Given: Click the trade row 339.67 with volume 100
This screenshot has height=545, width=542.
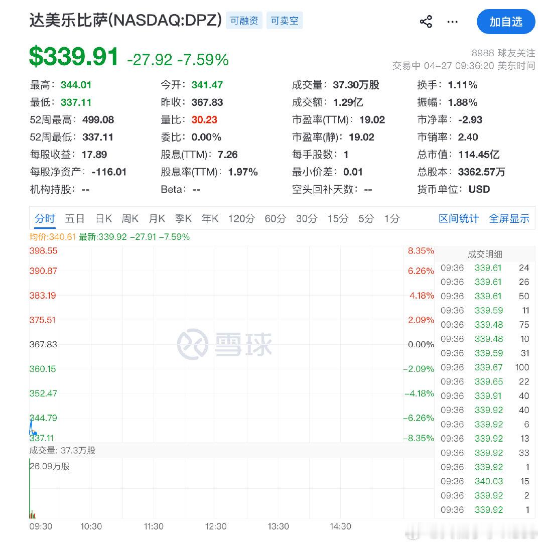Looking at the screenshot, I should pos(485,367).
